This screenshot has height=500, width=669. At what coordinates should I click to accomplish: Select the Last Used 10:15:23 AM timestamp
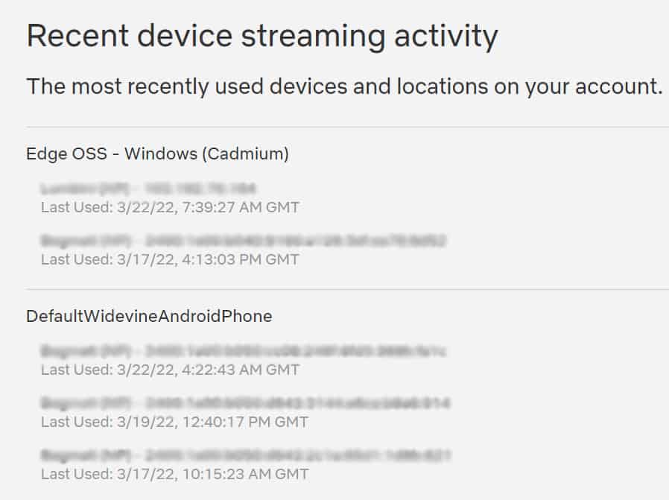tap(174, 474)
